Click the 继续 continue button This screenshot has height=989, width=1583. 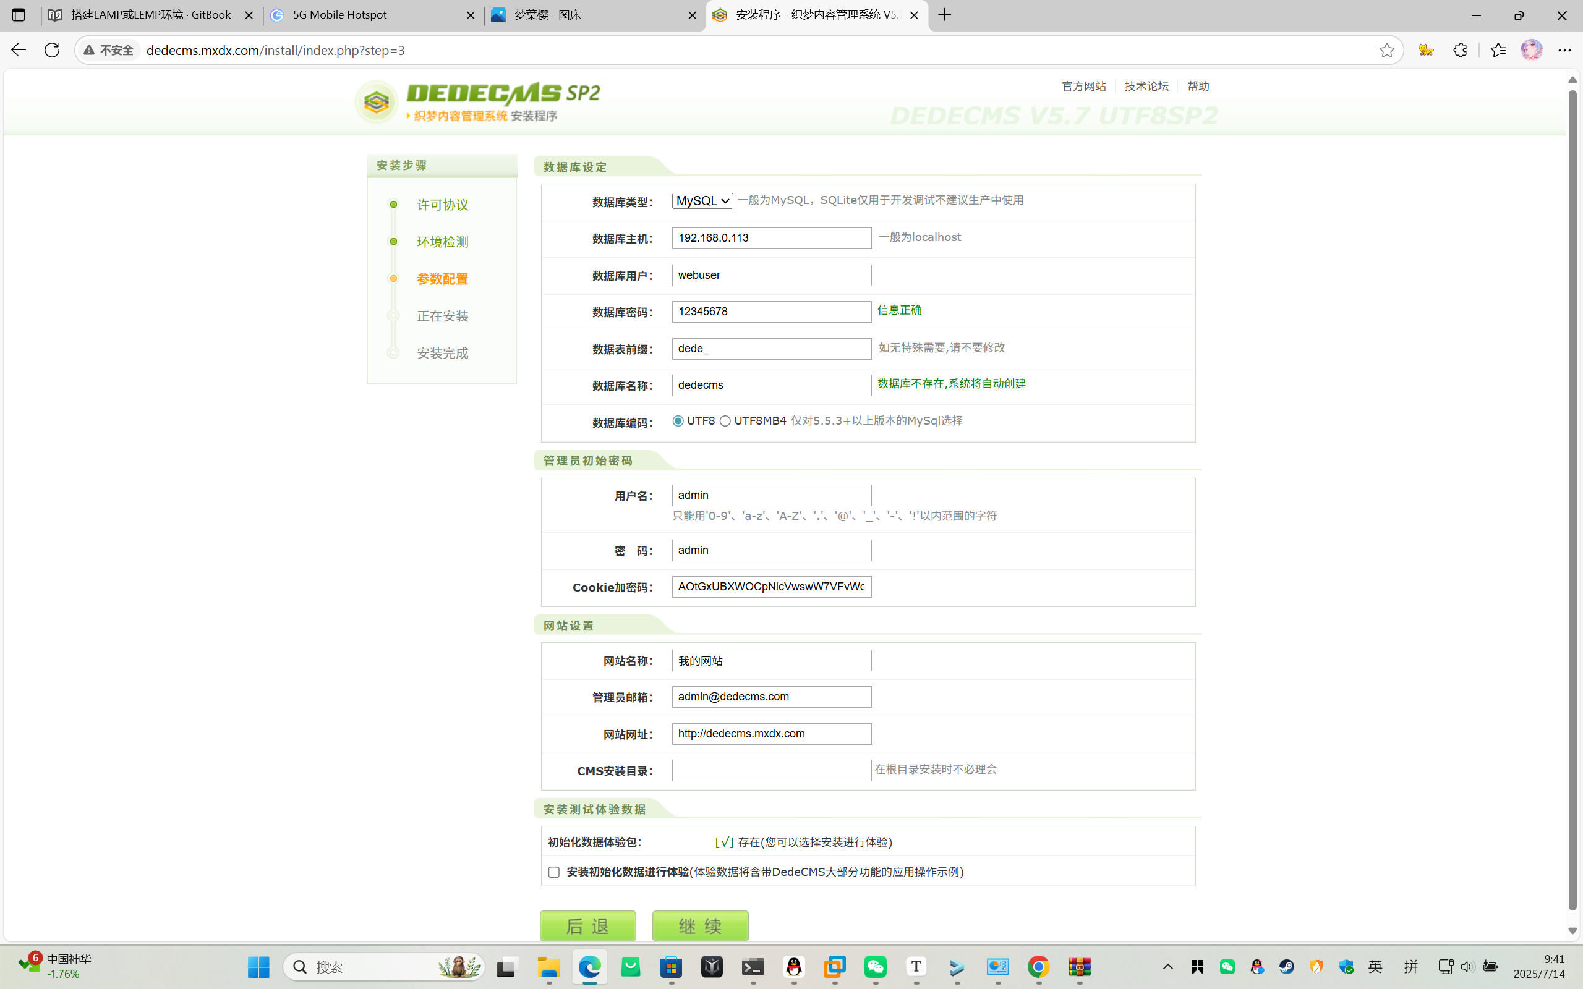pyautogui.click(x=700, y=925)
